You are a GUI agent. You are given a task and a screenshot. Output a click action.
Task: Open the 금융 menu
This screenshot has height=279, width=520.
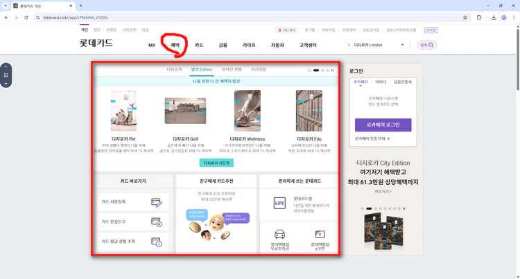click(223, 45)
